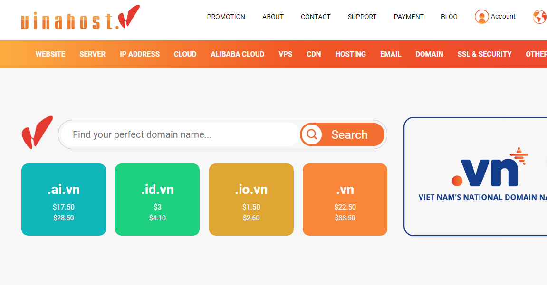The width and height of the screenshot is (547, 288).
Task: Open the globe language selector icon
Action: tap(540, 17)
